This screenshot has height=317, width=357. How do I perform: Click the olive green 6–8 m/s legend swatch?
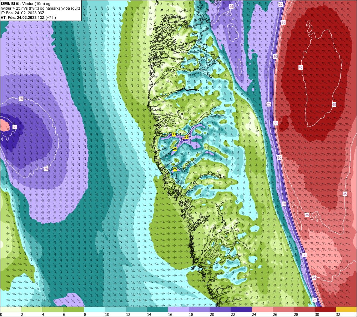click(x=74, y=309)
